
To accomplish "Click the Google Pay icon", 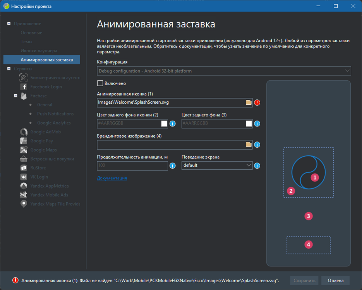I will click(24, 141).
